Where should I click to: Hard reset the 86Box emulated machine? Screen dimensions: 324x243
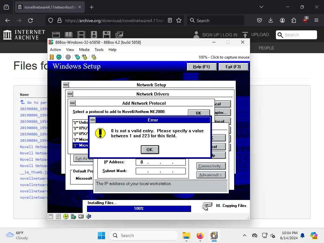click(x=59, y=57)
